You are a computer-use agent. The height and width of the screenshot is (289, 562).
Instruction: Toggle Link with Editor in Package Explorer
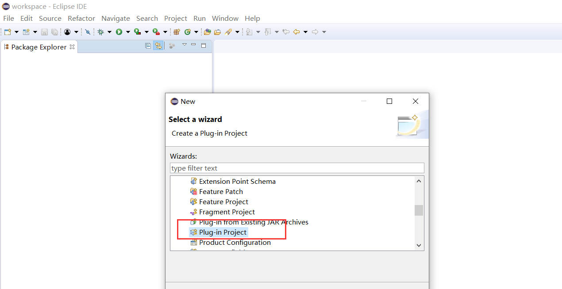pyautogui.click(x=158, y=46)
